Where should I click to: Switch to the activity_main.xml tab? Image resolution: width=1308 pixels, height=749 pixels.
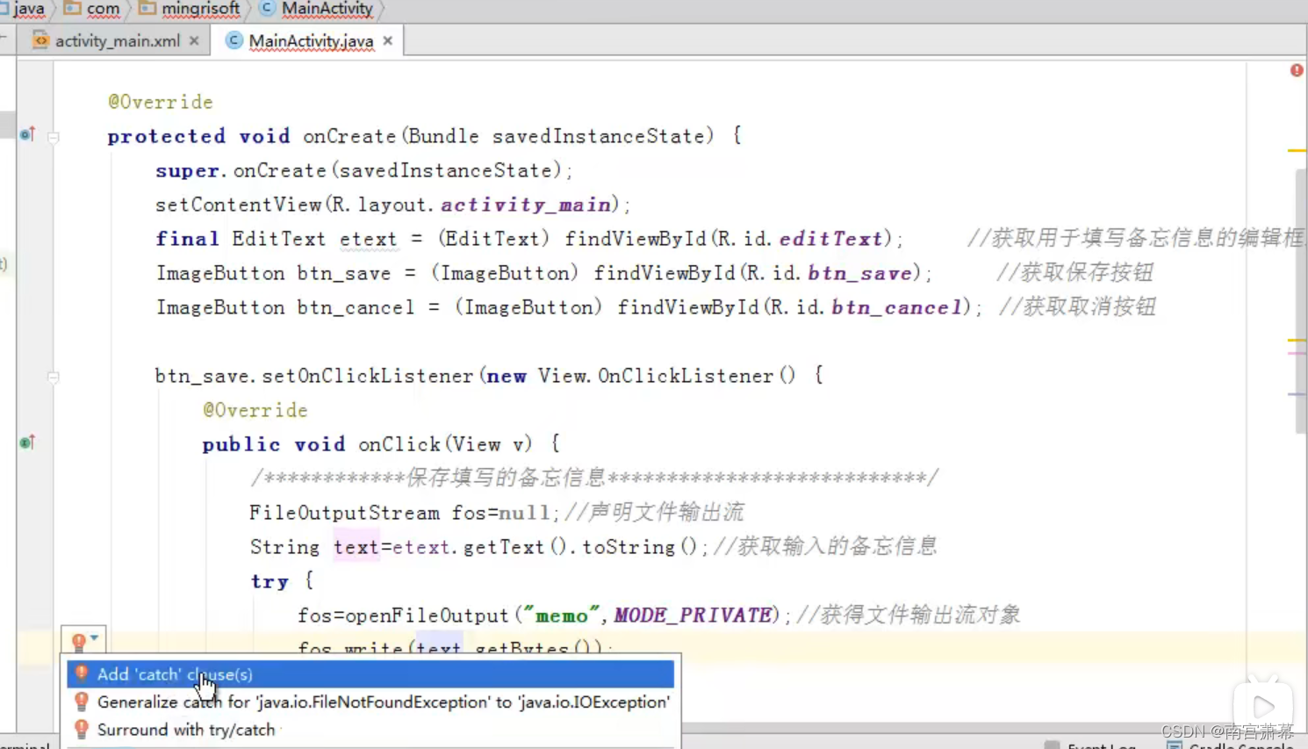pyautogui.click(x=117, y=40)
